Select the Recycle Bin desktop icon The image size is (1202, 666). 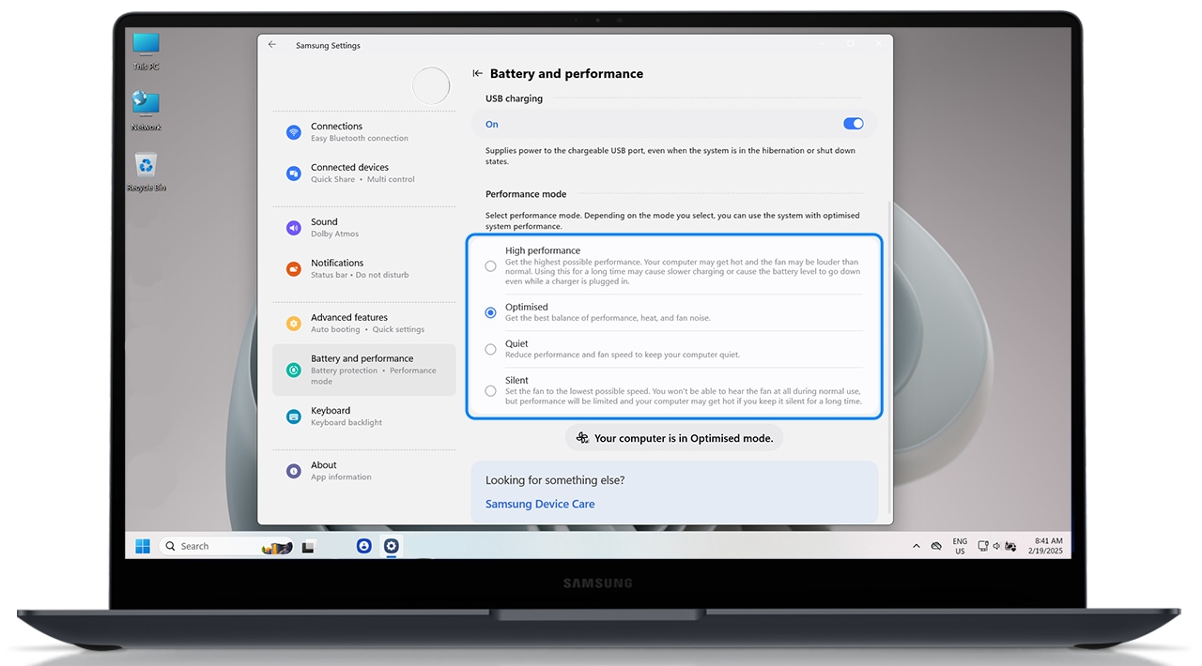pos(146,173)
